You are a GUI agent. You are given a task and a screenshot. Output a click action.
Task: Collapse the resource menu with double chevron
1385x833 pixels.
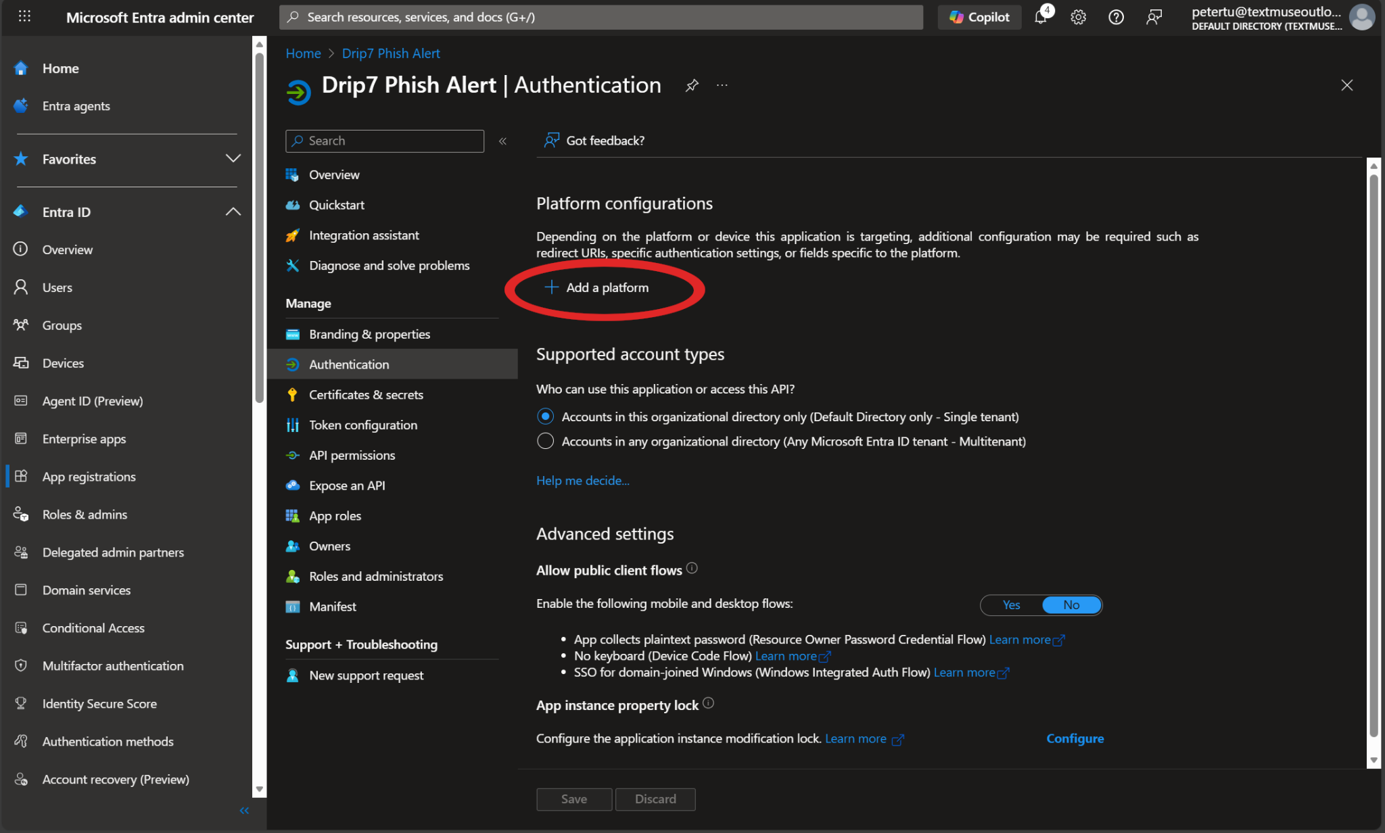502,141
